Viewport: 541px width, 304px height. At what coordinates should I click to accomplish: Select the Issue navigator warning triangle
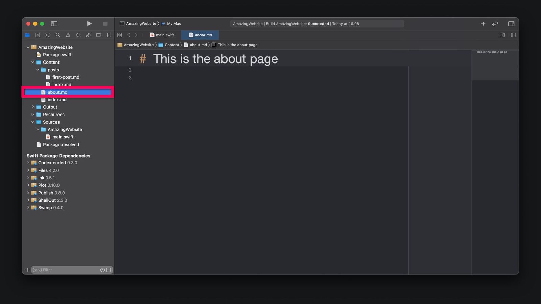coord(68,35)
